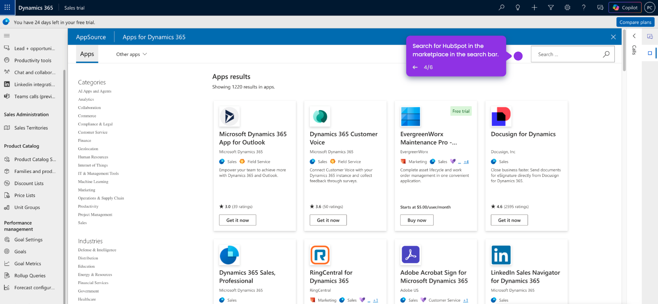Open the chat pane icon on right rail
Viewport: 658px width, 304px height.
tap(650, 36)
